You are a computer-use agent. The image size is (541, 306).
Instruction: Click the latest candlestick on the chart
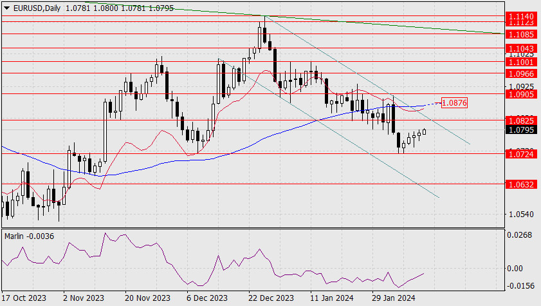pyautogui.click(x=424, y=131)
